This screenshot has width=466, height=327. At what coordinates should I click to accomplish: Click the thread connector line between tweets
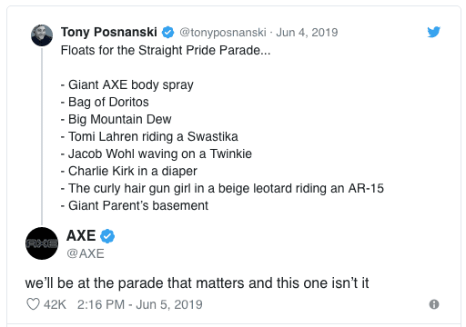(42, 136)
